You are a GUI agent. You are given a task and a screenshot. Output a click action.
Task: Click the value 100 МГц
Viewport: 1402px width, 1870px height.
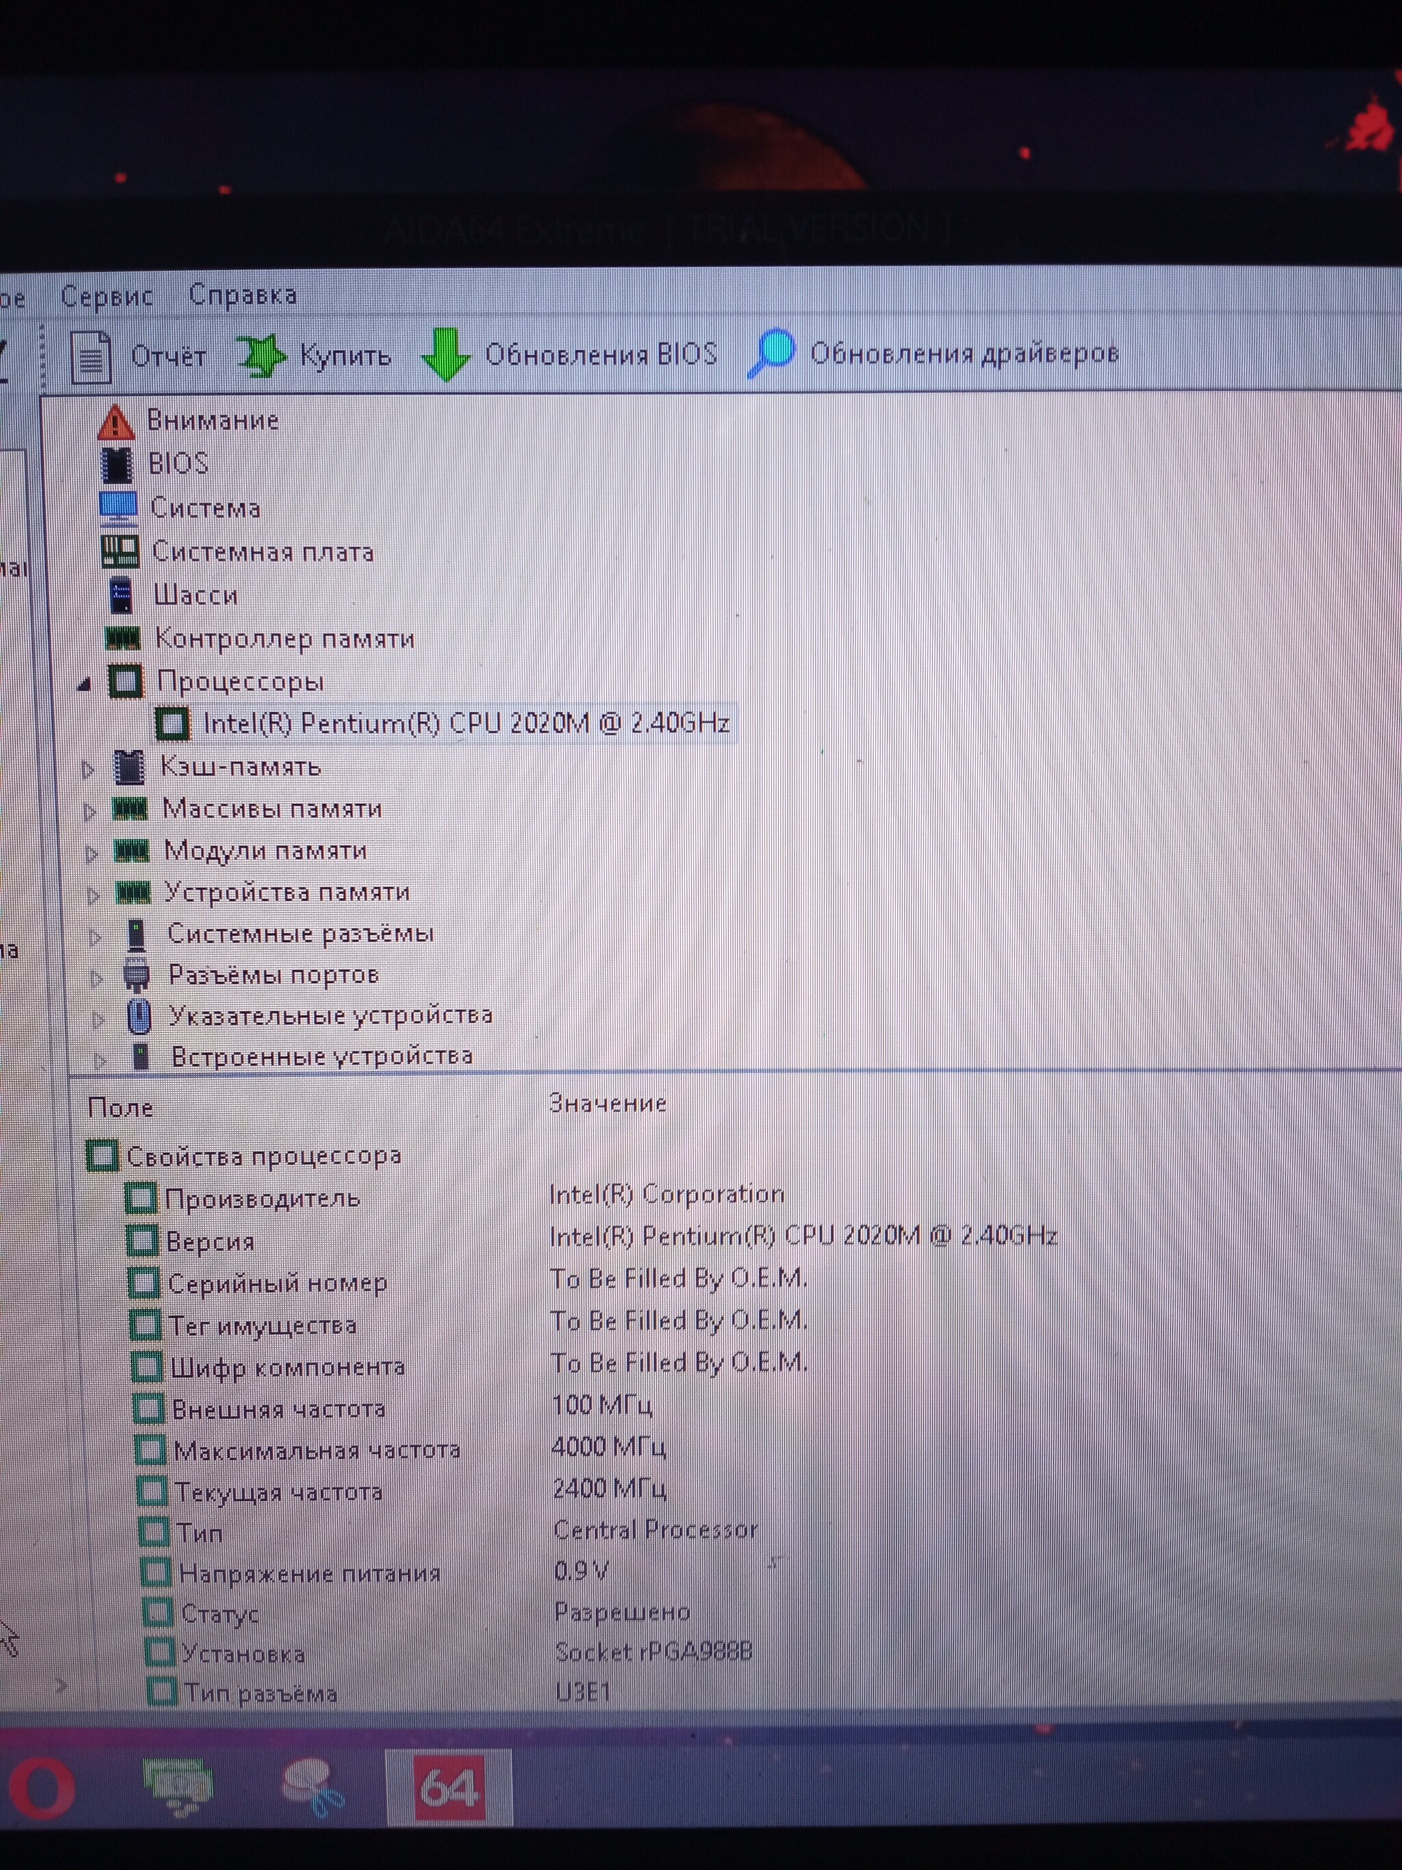(x=602, y=1405)
